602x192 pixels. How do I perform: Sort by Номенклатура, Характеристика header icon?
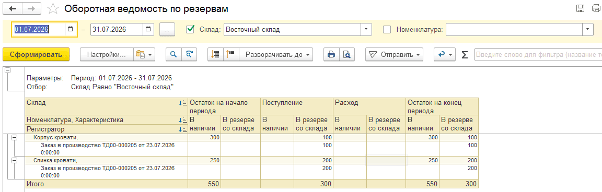point(182,120)
